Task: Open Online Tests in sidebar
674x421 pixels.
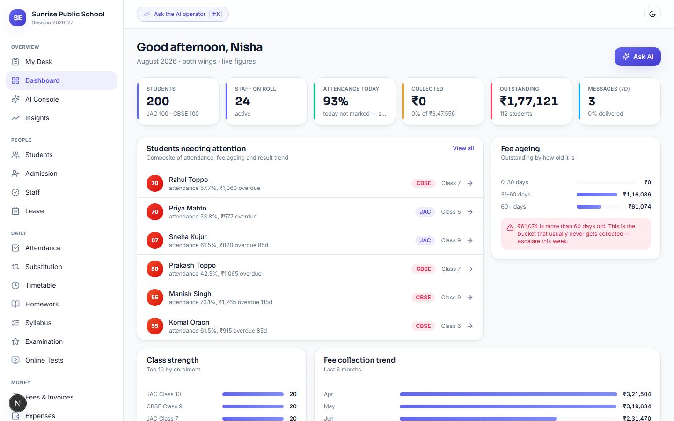Action: click(x=61, y=360)
